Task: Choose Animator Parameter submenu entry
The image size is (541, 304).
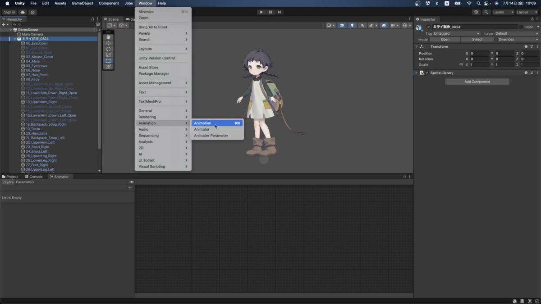Action: click(x=217, y=136)
